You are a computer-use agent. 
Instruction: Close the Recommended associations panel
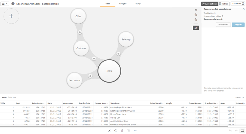(244, 9)
